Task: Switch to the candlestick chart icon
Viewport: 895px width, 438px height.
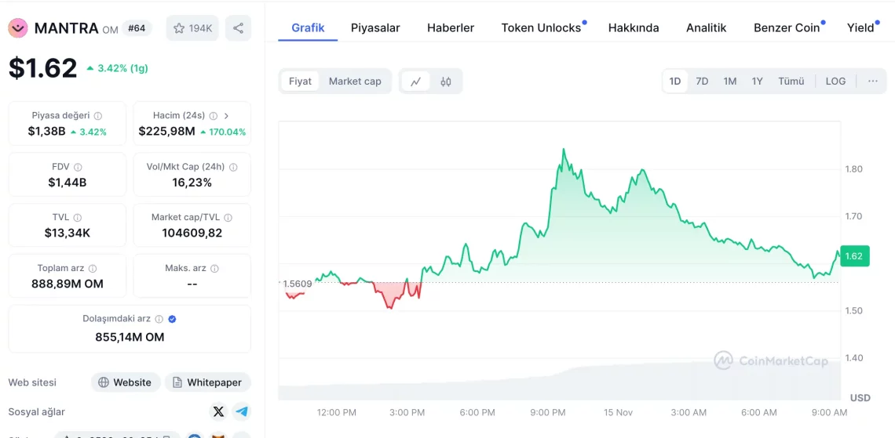Action: [x=446, y=81]
